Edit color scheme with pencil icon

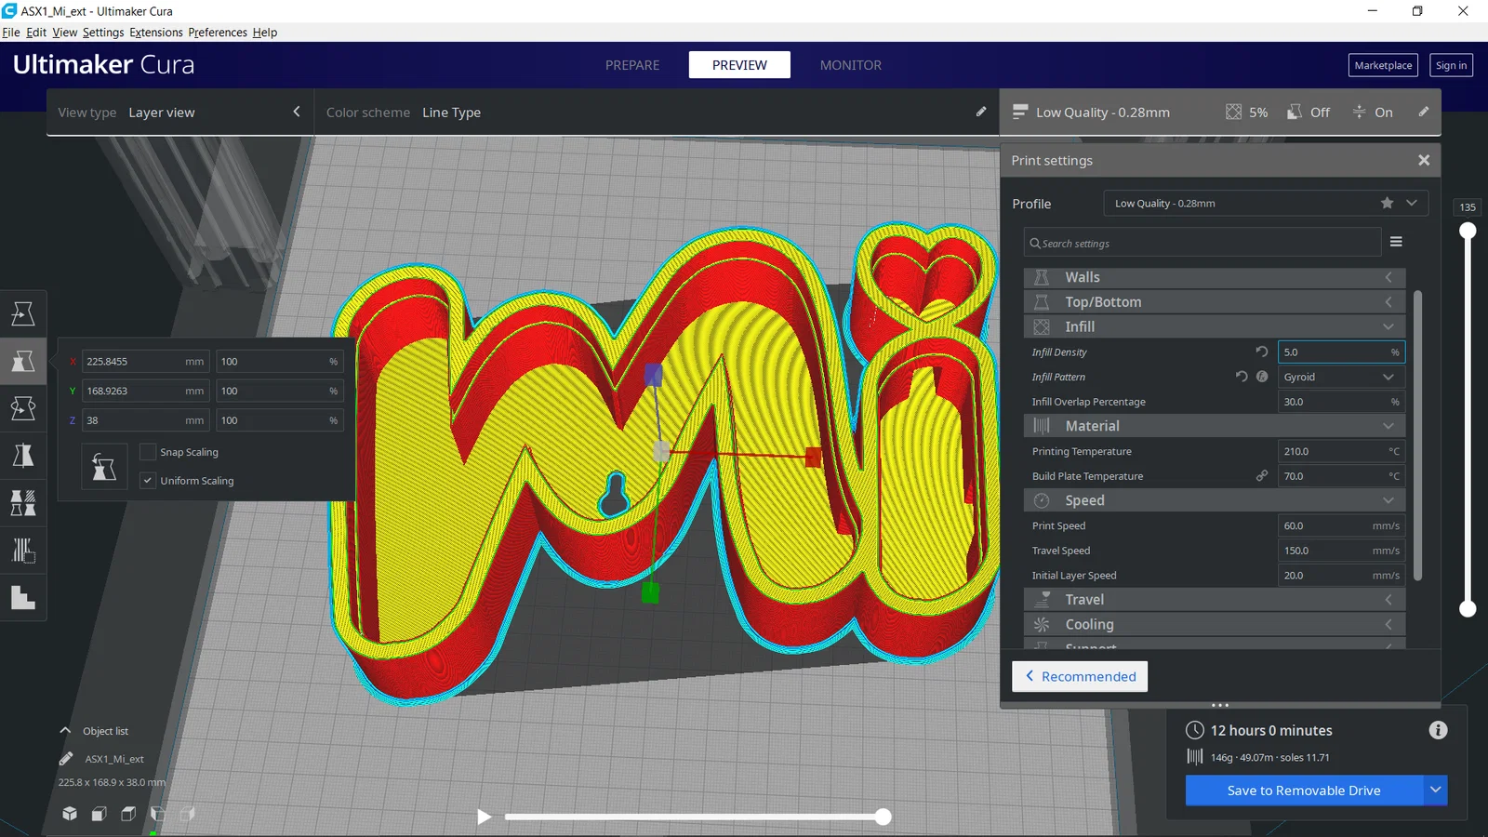pos(981,112)
